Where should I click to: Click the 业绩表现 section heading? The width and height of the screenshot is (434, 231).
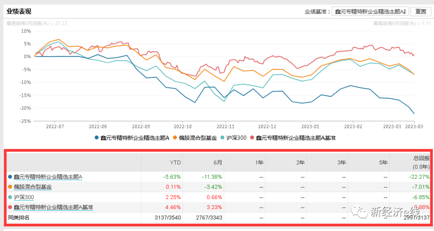[19, 11]
